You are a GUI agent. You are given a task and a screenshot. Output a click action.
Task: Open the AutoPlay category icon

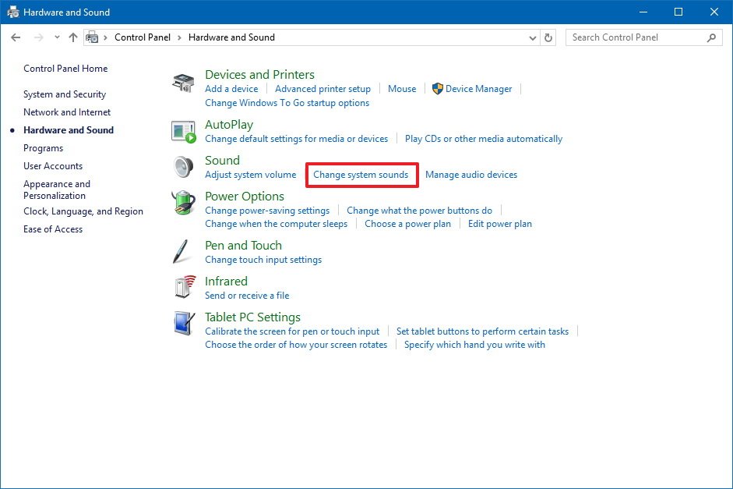(183, 132)
